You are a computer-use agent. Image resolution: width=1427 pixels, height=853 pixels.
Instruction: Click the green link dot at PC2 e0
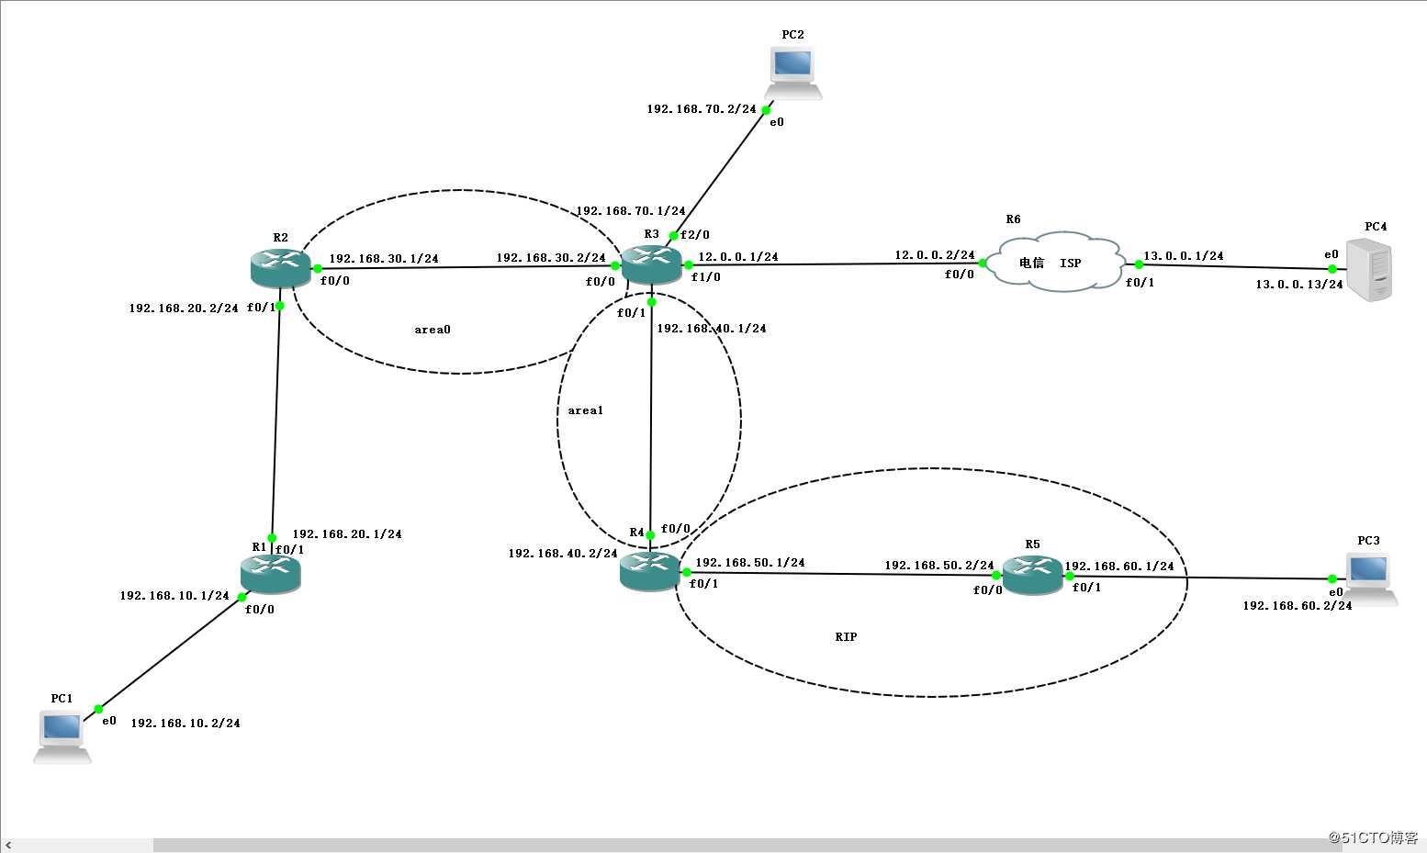[x=766, y=111]
